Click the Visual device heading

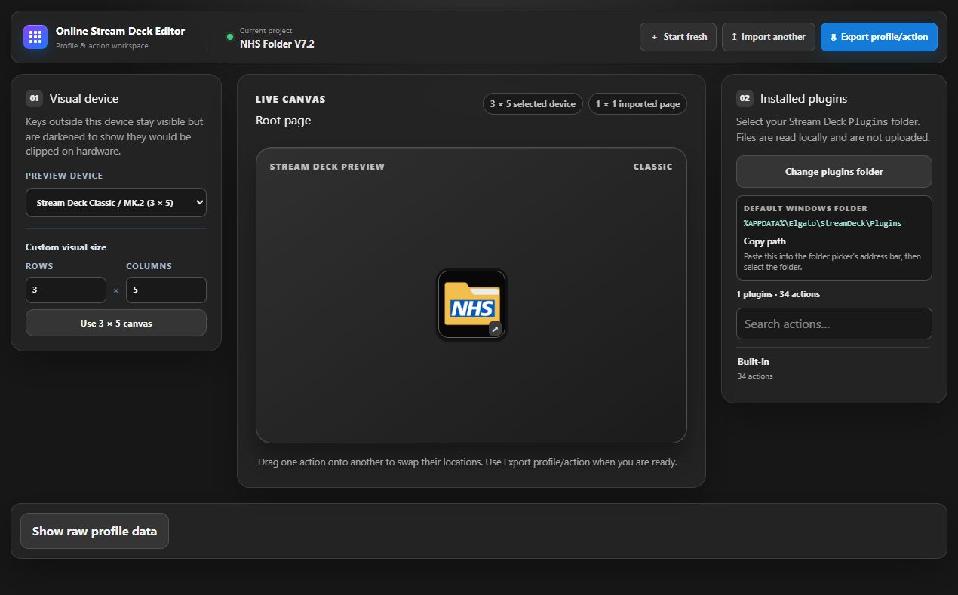(x=84, y=98)
